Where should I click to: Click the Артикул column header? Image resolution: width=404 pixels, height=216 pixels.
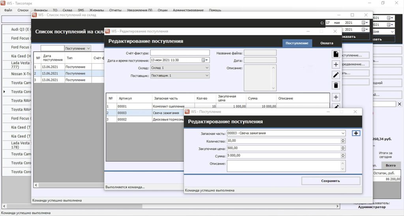click(134, 99)
